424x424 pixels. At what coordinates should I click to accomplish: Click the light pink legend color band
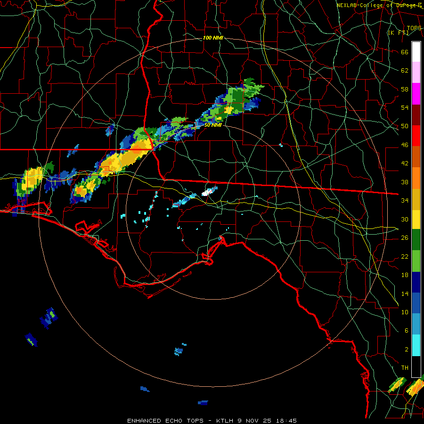click(416, 73)
